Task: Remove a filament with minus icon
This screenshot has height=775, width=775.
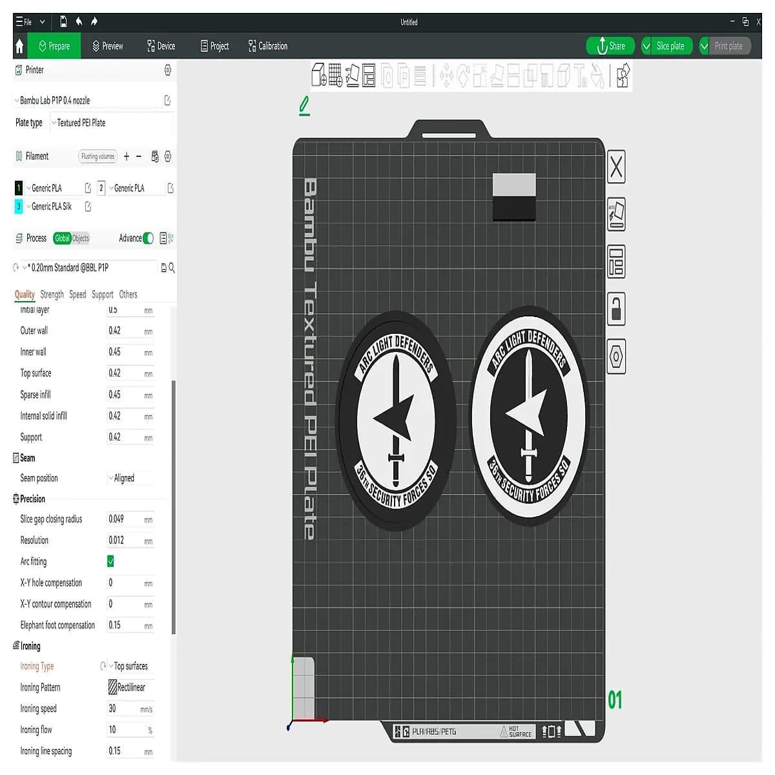Action: [x=139, y=156]
